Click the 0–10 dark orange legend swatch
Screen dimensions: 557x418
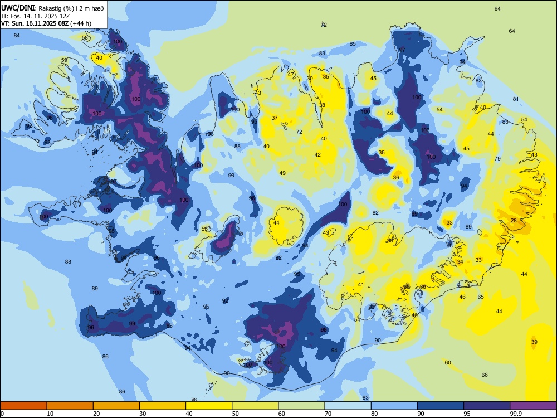click(23, 406)
